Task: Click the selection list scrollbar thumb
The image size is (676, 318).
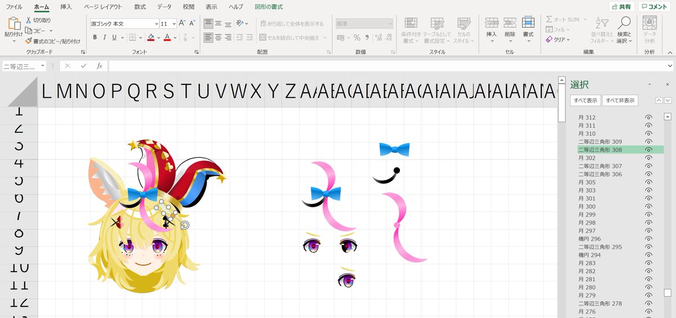Action: coord(668,293)
